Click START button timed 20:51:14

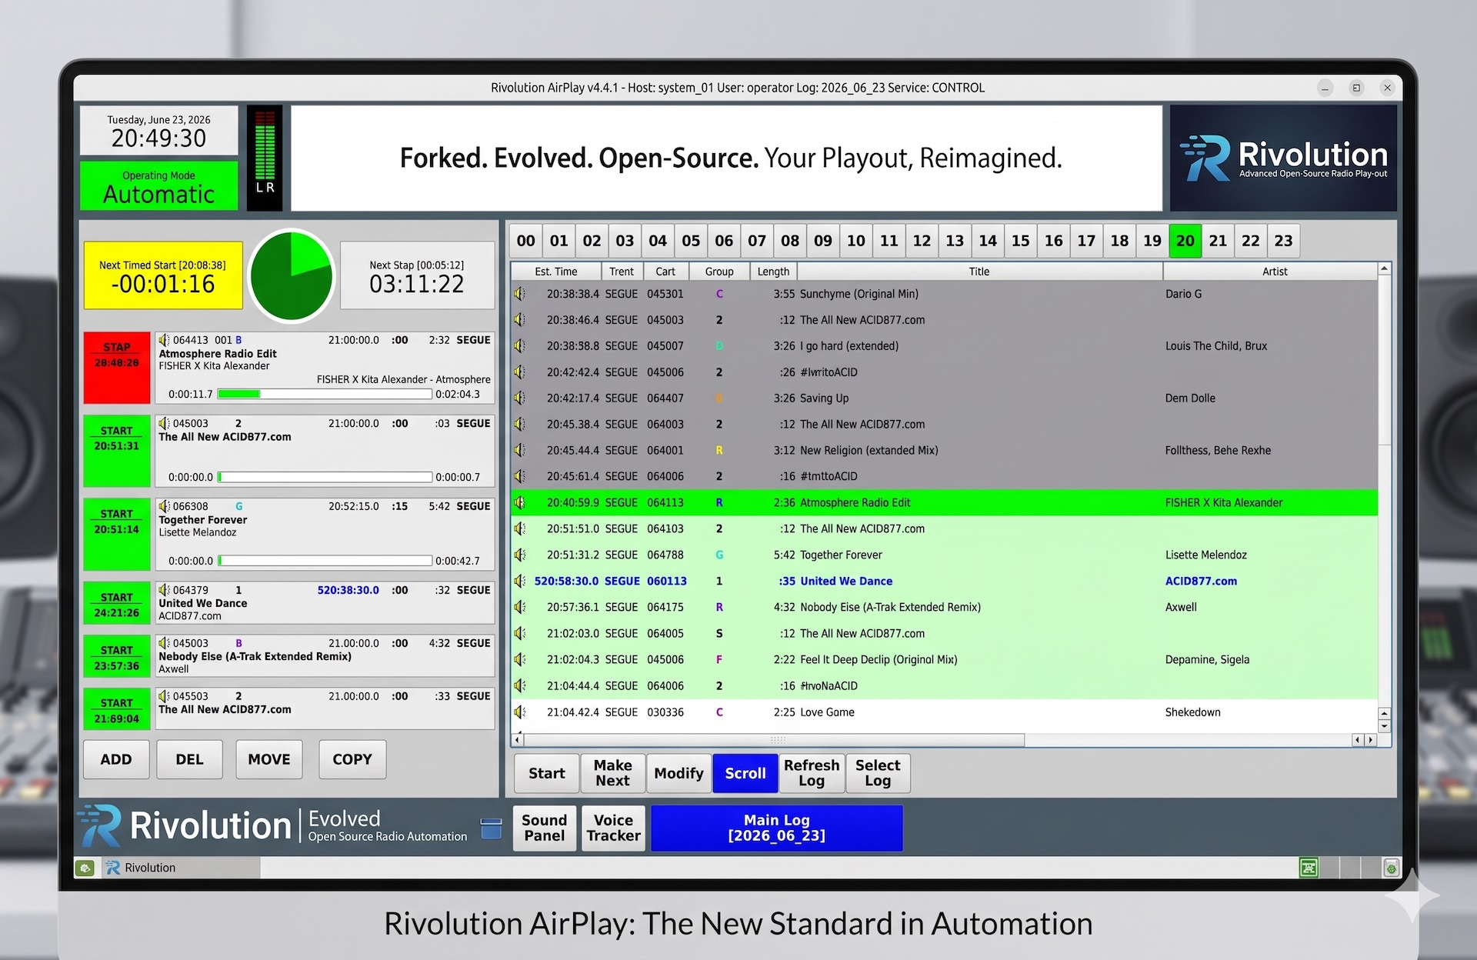[x=117, y=535]
